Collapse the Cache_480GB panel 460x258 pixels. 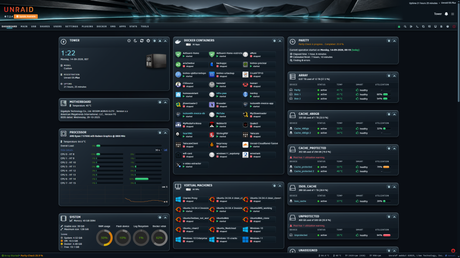coord(394,114)
